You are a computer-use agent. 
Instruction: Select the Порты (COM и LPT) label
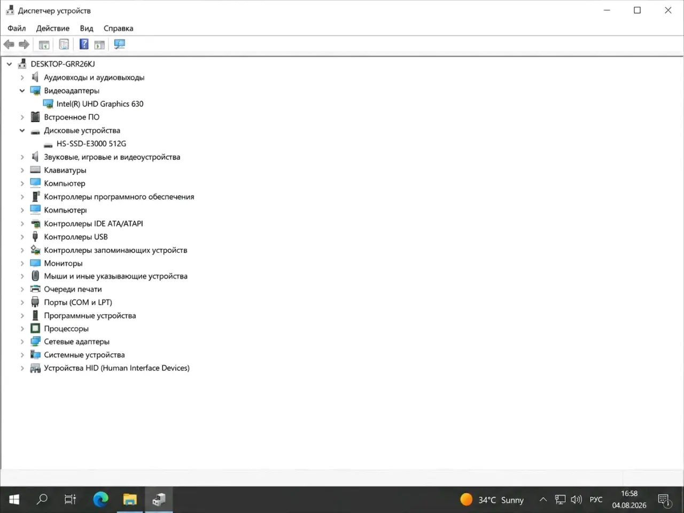coord(78,302)
